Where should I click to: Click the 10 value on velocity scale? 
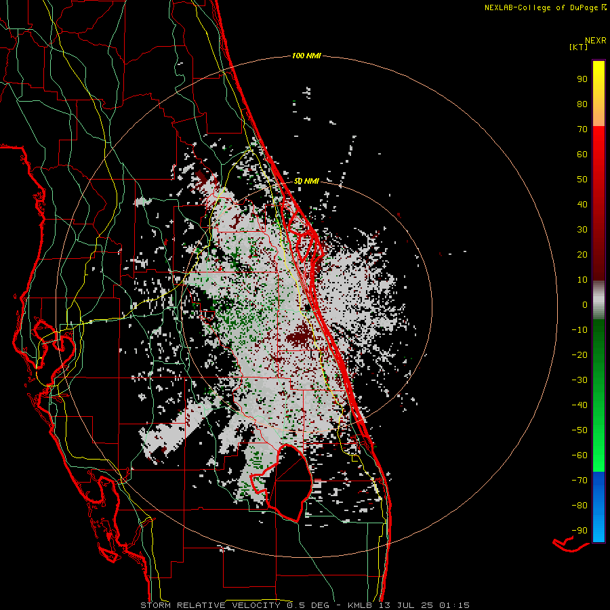pyautogui.click(x=582, y=280)
